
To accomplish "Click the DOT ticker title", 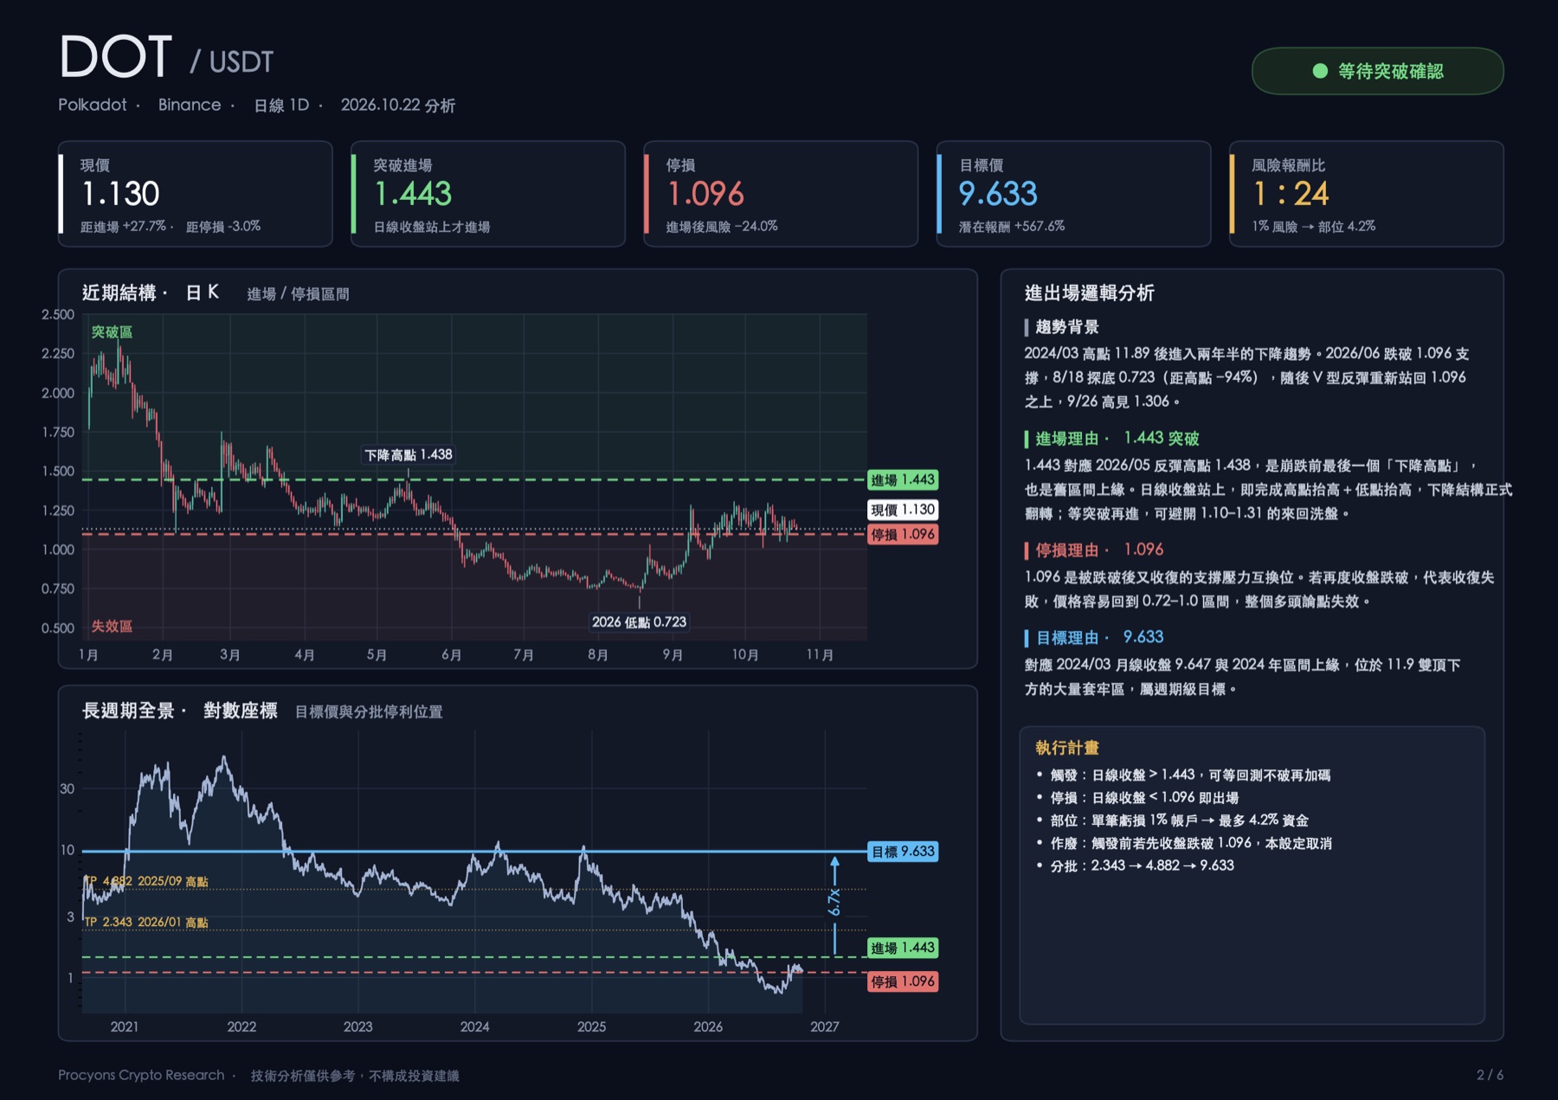I will coord(115,57).
